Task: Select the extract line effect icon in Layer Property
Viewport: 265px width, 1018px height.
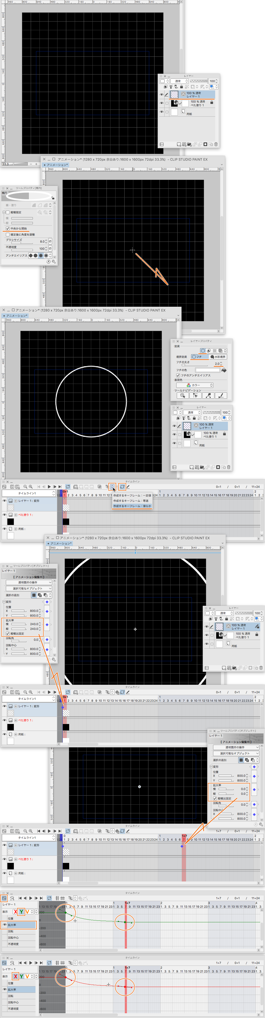Action: (209, 350)
